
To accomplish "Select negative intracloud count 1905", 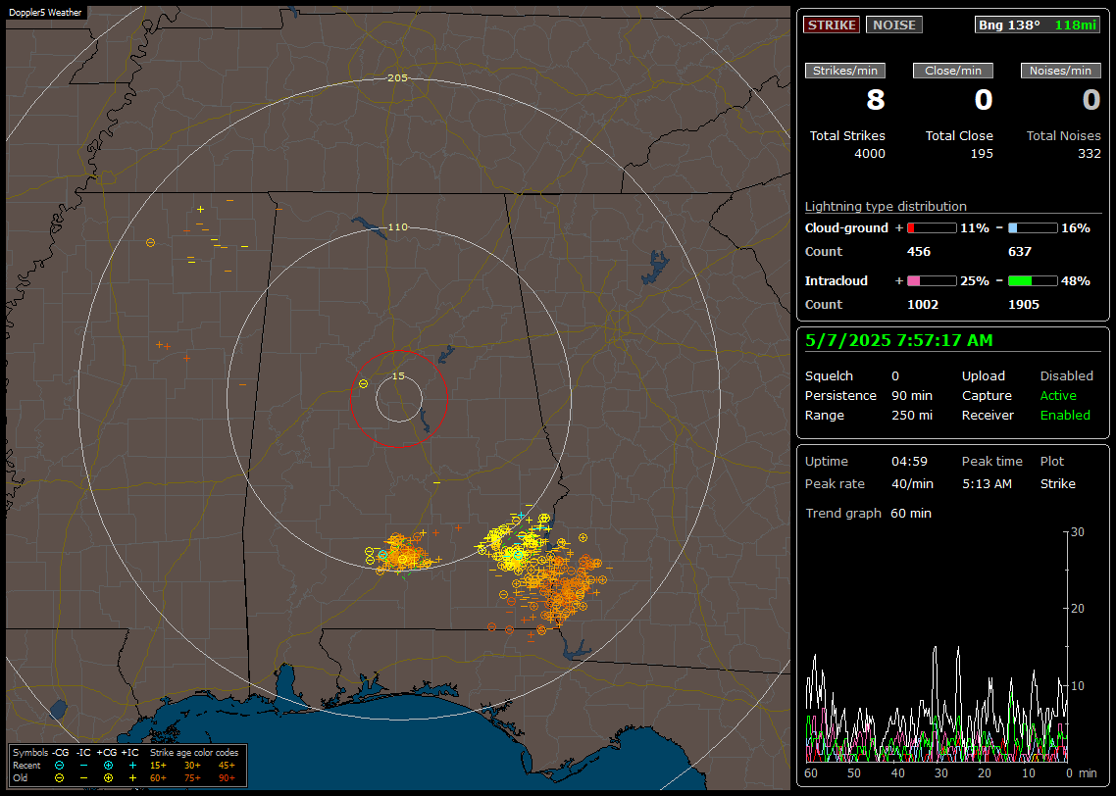I will 1024,305.
